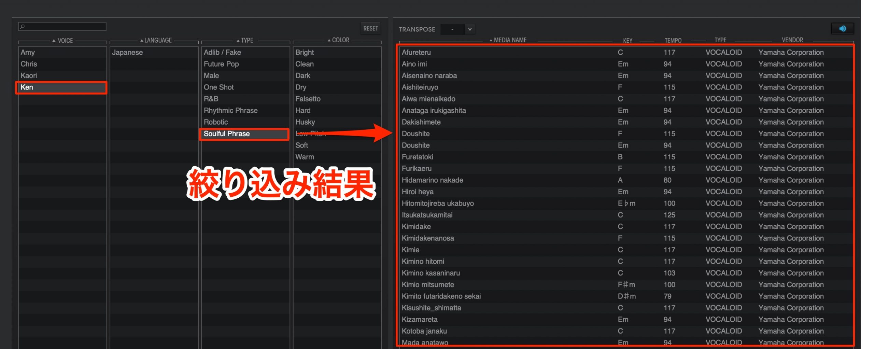Click the Transpose value field
Screen dimensions: 874x349
point(452,29)
